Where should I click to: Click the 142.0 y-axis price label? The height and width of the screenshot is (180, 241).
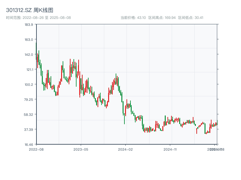click(29, 55)
